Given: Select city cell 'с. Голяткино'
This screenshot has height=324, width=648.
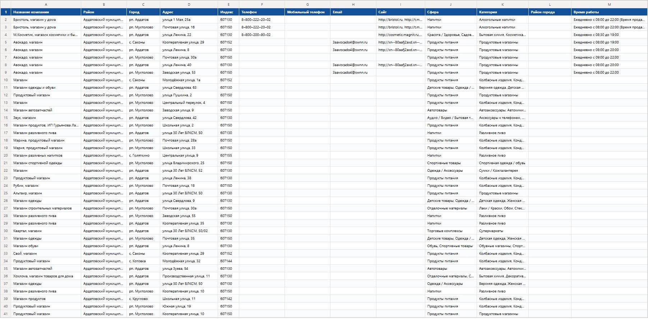Looking at the screenshot, I should click(x=143, y=156).
